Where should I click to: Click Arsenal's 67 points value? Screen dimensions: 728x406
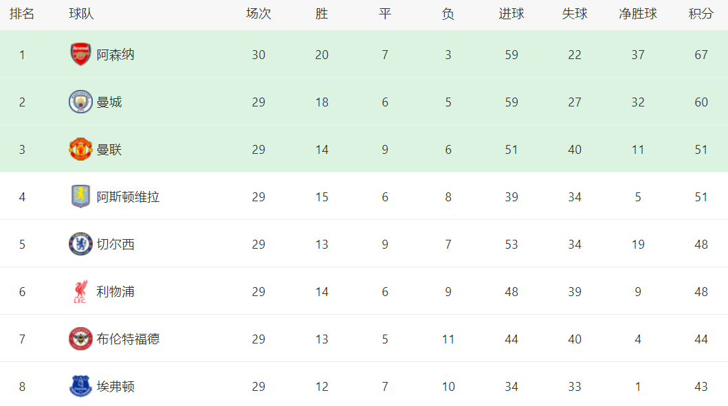(x=701, y=55)
